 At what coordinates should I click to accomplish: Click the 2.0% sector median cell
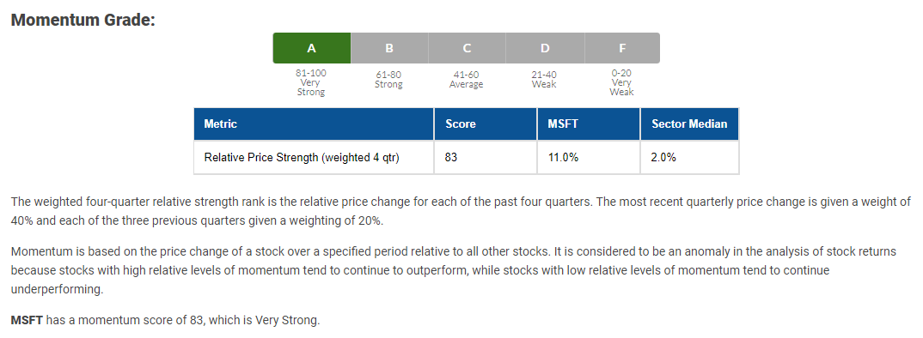[x=690, y=158]
